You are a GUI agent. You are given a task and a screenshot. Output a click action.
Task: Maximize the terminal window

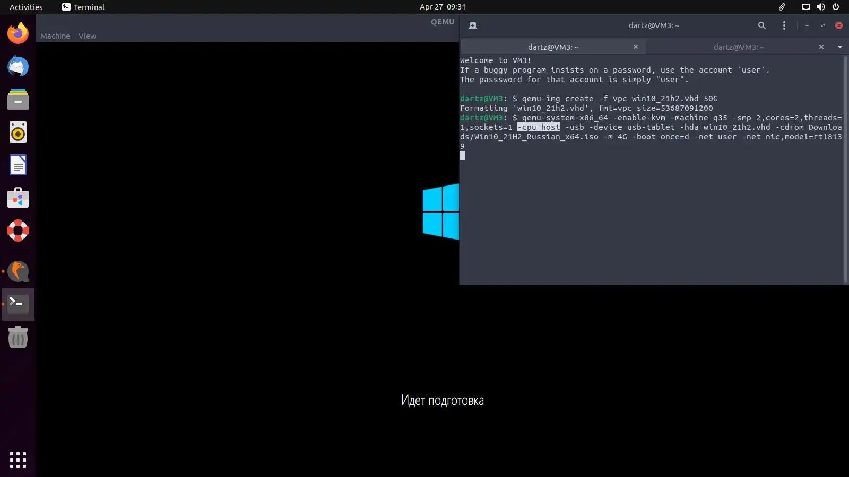[823, 25]
